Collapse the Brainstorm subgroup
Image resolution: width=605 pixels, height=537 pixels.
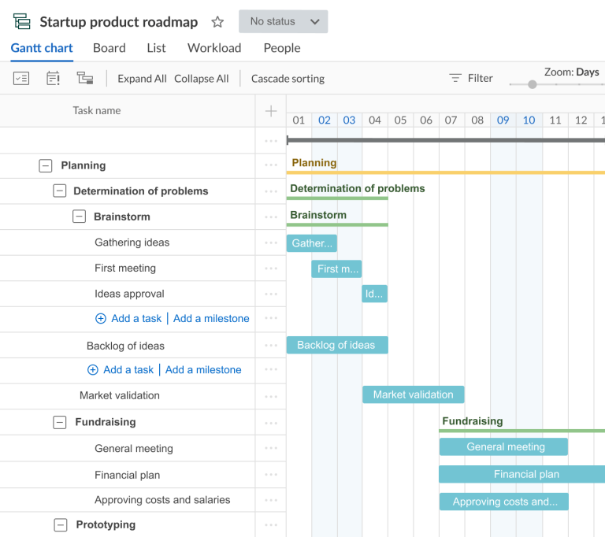coord(79,217)
